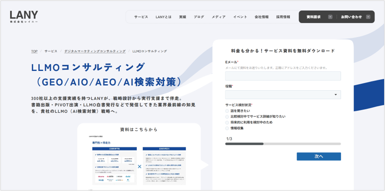The image size is (385, 191).
Task: Click the 資料はこちらから heading
Action: point(139,130)
